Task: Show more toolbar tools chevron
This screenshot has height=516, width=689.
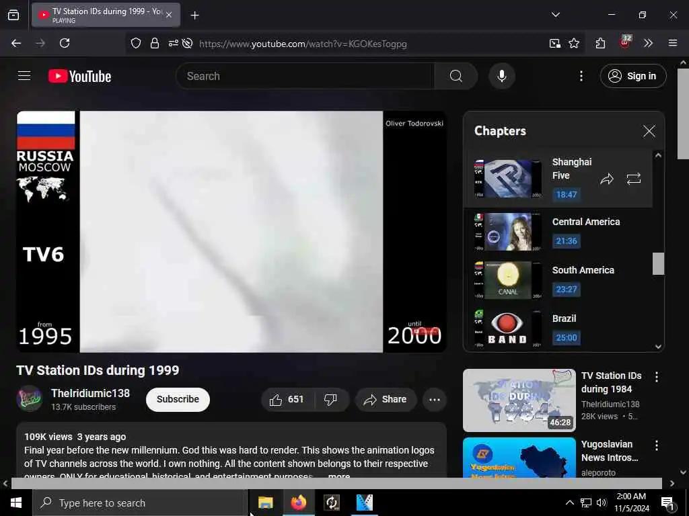Action: (x=648, y=43)
